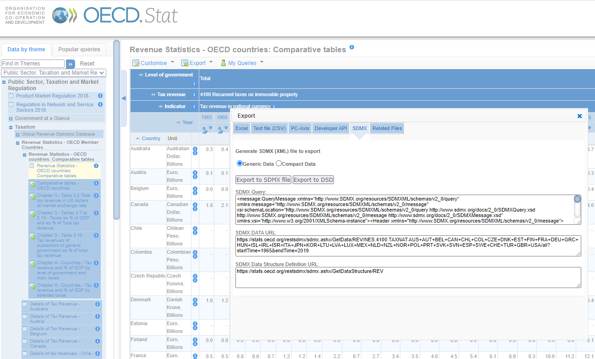
Task: Switch to the Popular queries tab
Action: point(79,49)
